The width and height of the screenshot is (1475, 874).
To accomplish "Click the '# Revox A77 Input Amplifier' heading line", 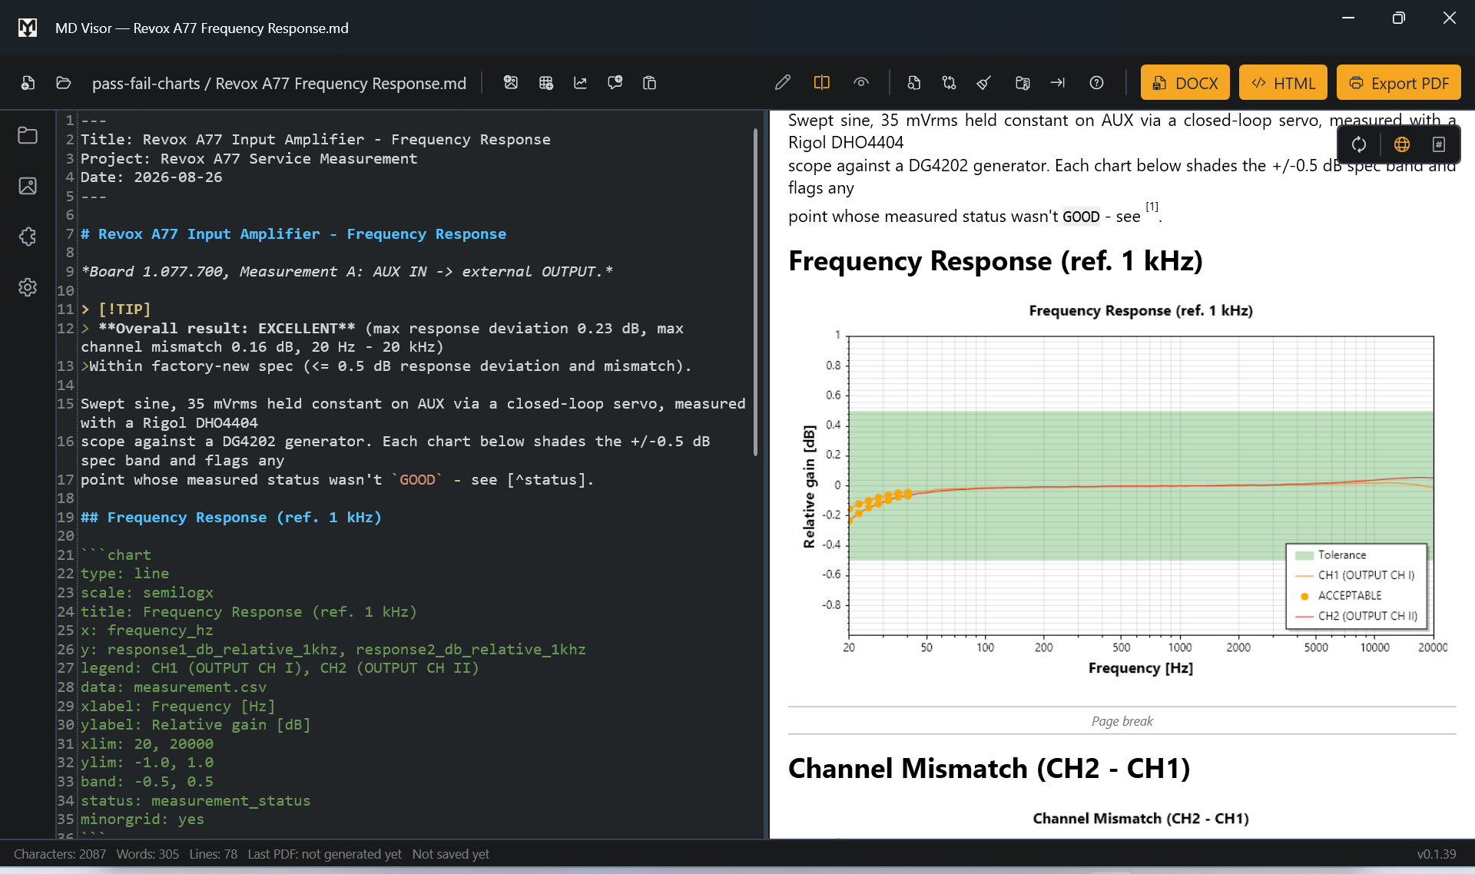I will click(x=293, y=234).
